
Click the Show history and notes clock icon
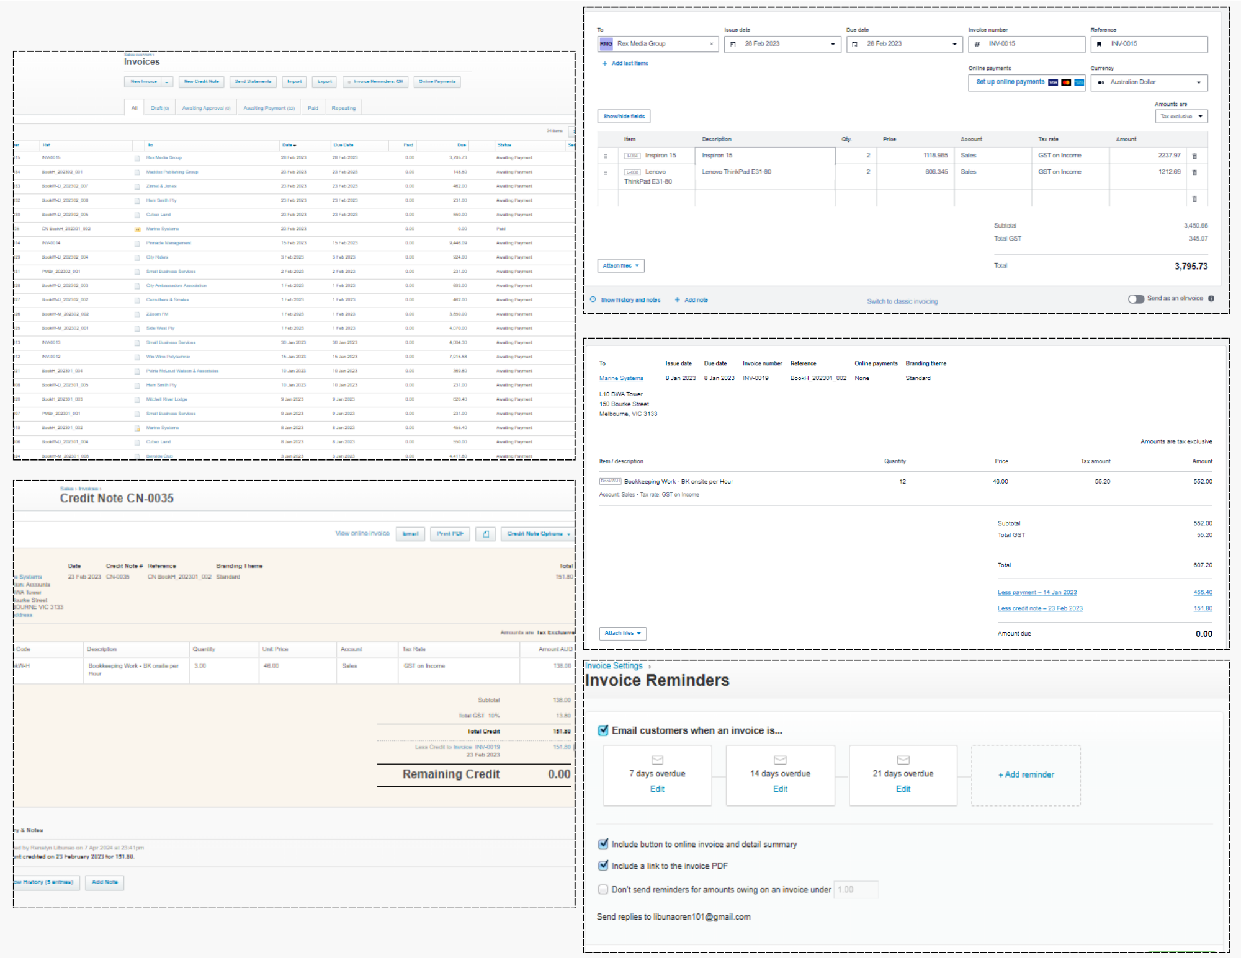pos(593,299)
